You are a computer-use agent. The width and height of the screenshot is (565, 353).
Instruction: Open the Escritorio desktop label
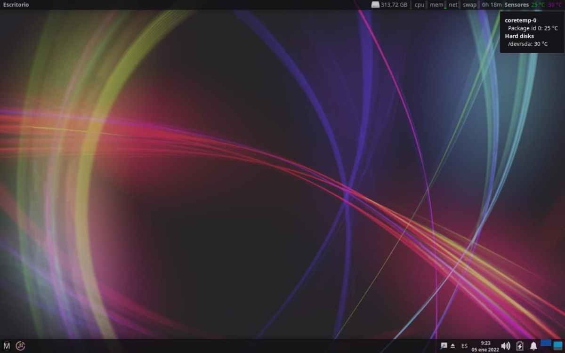(16, 5)
